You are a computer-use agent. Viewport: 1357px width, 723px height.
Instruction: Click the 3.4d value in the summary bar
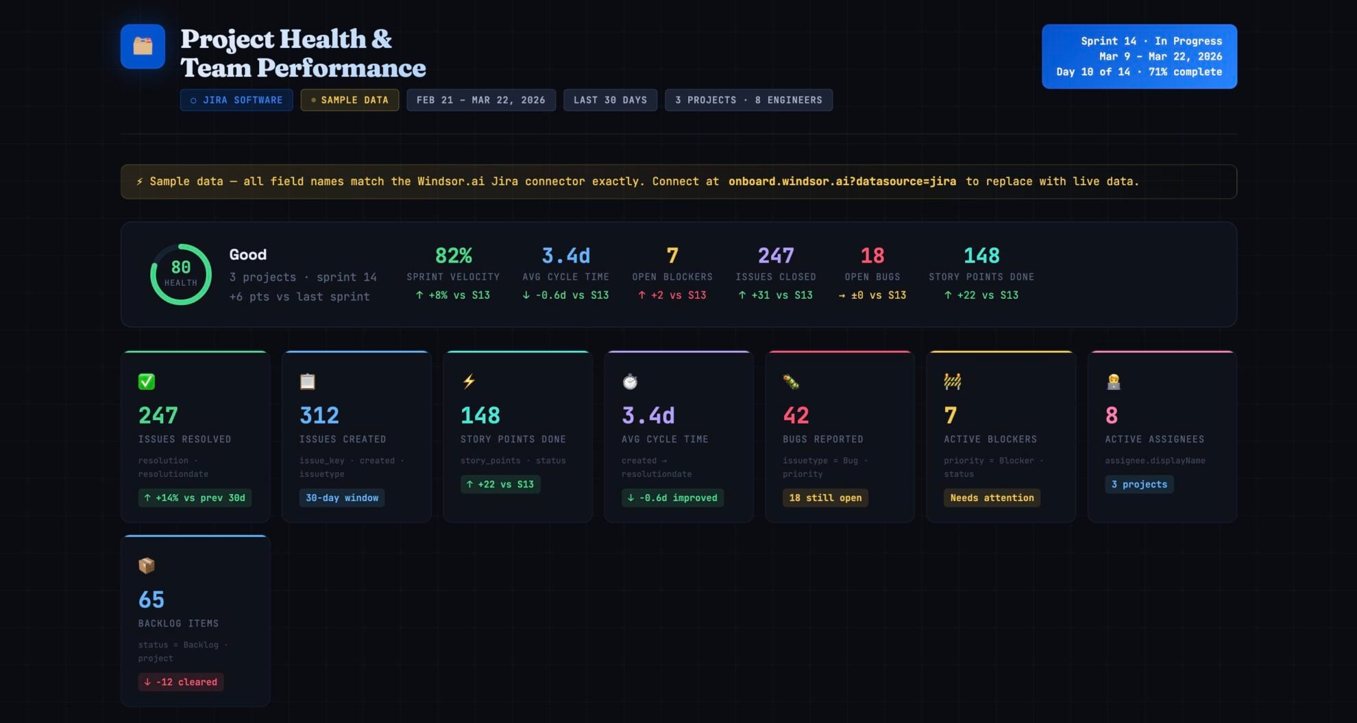pyautogui.click(x=565, y=256)
